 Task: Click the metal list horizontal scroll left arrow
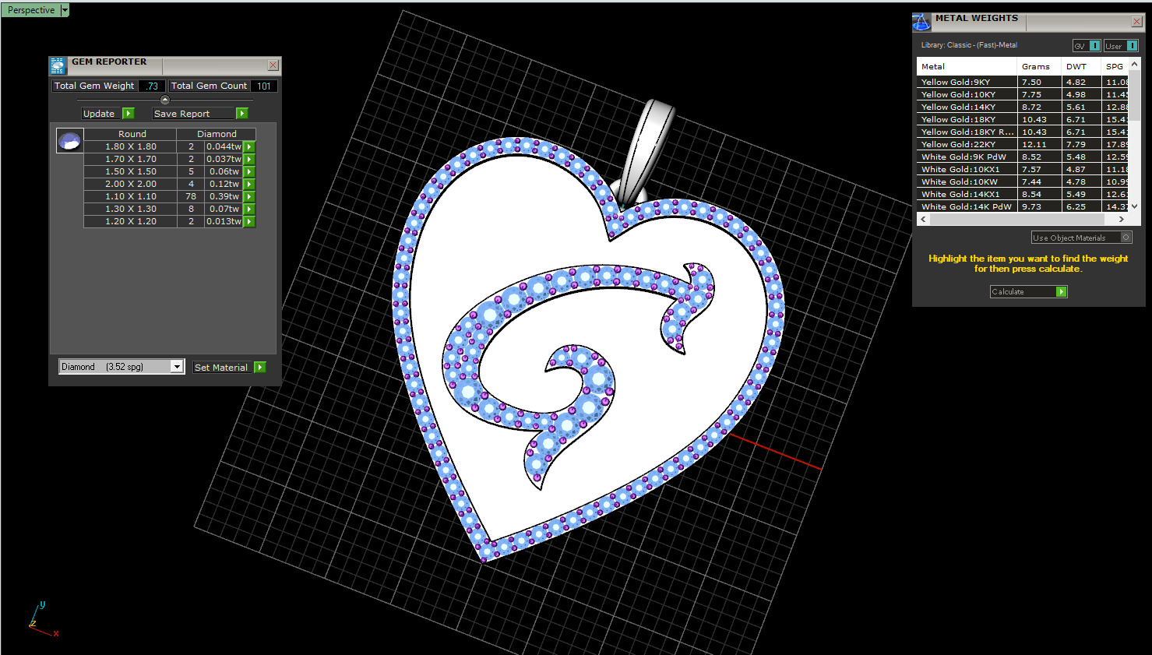pyautogui.click(x=924, y=220)
